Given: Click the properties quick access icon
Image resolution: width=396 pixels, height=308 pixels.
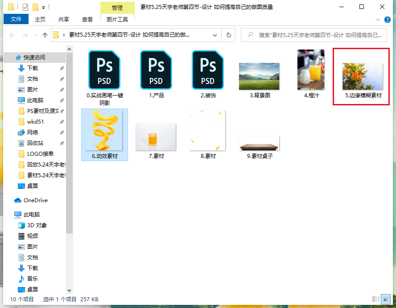Looking at the screenshot, I should [25, 7].
